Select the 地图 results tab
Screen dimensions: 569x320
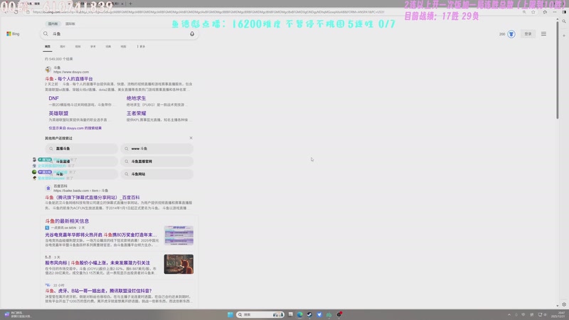click(123, 46)
